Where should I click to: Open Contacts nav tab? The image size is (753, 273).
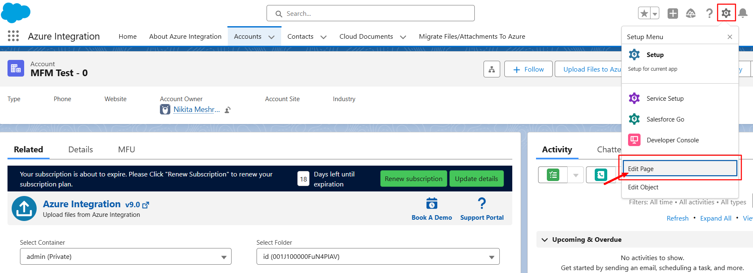coord(300,37)
